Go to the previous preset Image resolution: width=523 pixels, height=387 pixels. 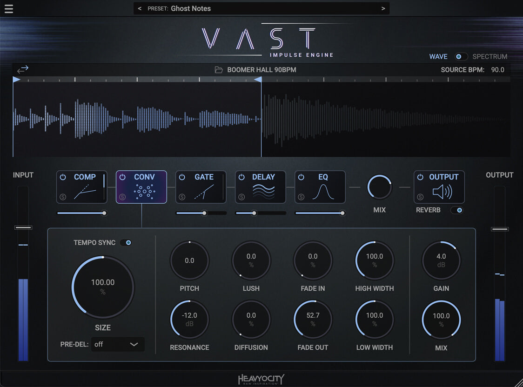[x=140, y=8]
